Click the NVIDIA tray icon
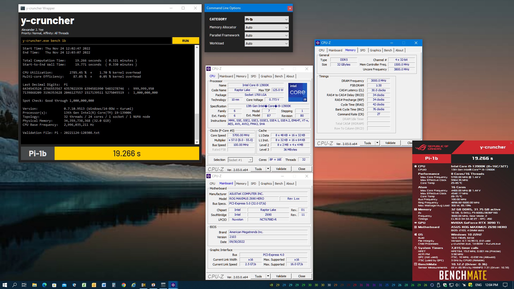 coord(271,285)
